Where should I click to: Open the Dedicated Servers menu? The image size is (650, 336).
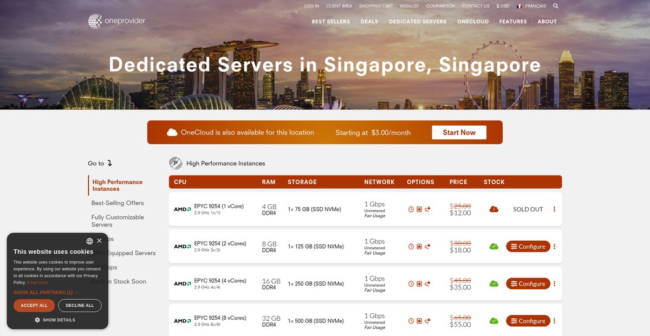pyautogui.click(x=418, y=22)
